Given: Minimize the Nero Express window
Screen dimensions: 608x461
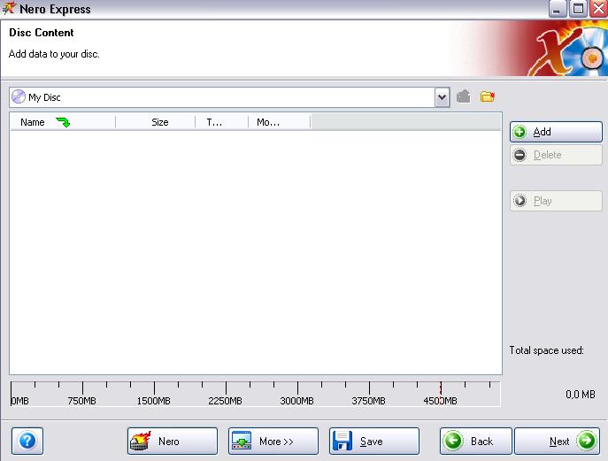Looking at the screenshot, I should point(557,9).
